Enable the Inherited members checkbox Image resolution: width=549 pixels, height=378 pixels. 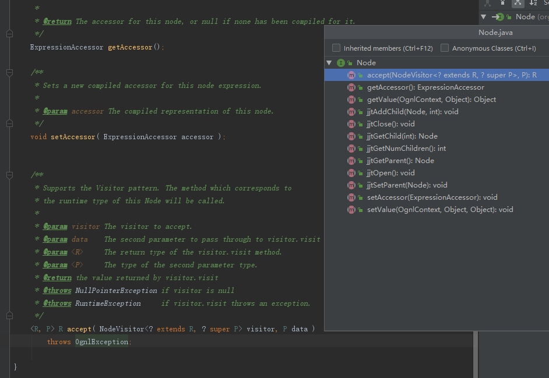[x=336, y=48]
